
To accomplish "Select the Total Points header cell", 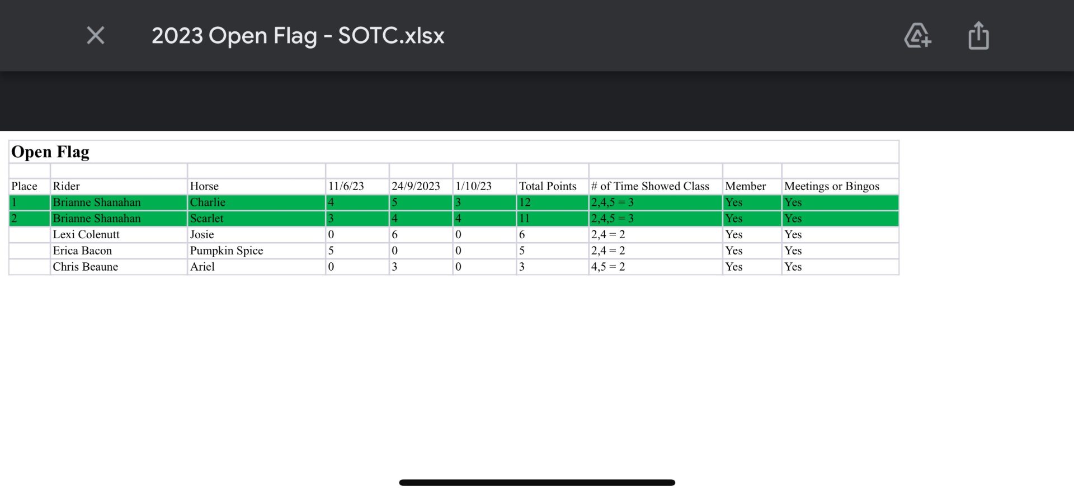I will (x=548, y=186).
